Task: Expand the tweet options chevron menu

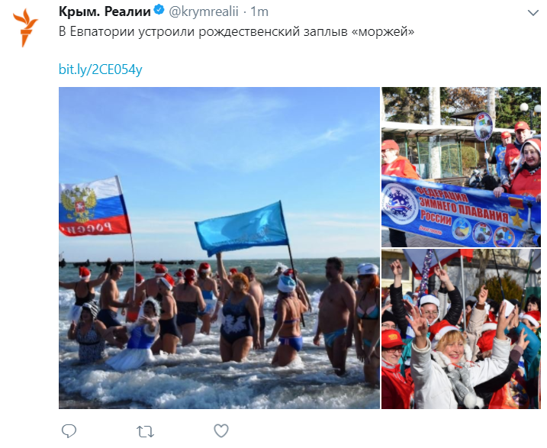Action: click(533, 13)
